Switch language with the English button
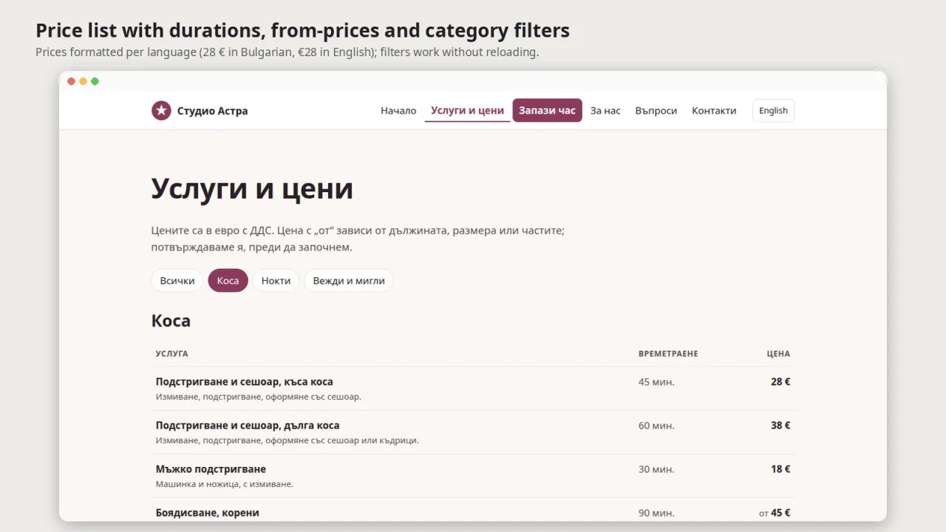The width and height of the screenshot is (946, 532). point(773,111)
